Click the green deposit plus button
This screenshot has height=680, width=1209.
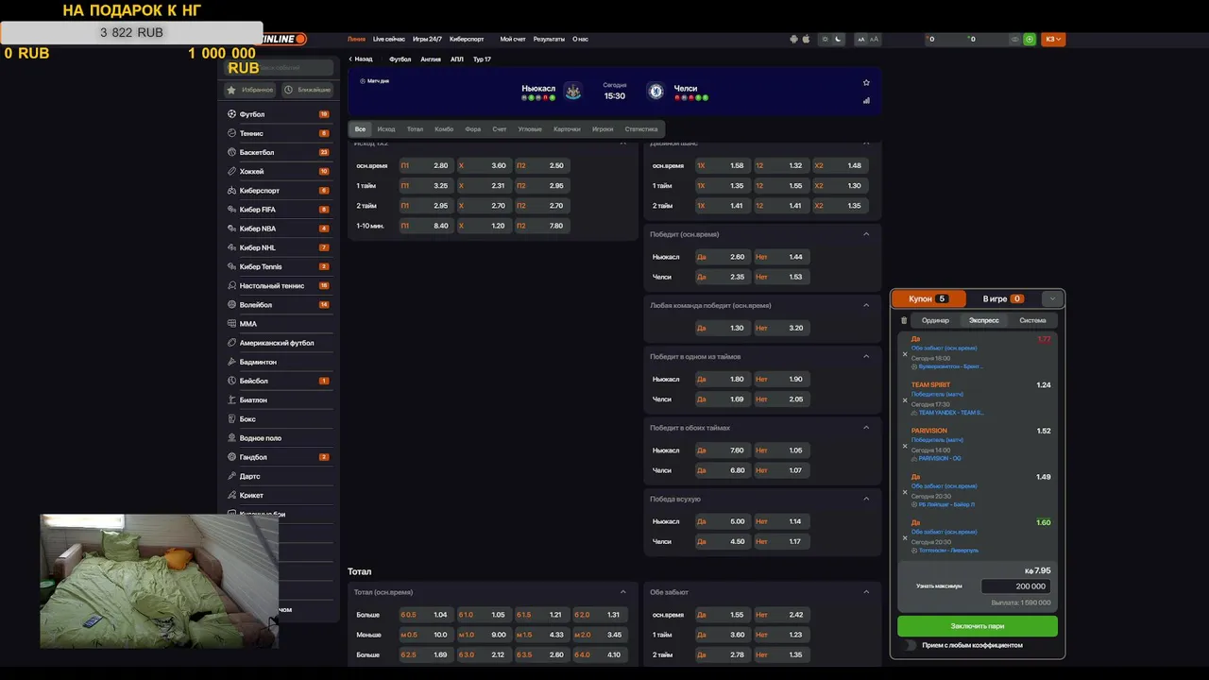point(1029,39)
